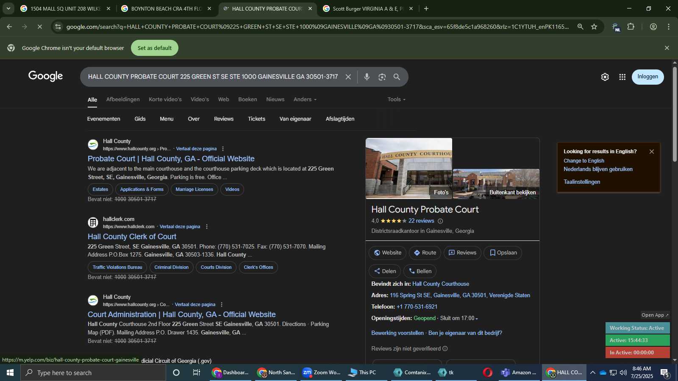The width and height of the screenshot is (678, 381).
Task: Select the Reviews filter chip
Action: (224, 119)
